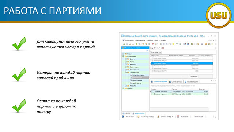The width and height of the screenshot is (234, 132).
Task: Click the blue info icon in status bar
Action: coord(123,117)
